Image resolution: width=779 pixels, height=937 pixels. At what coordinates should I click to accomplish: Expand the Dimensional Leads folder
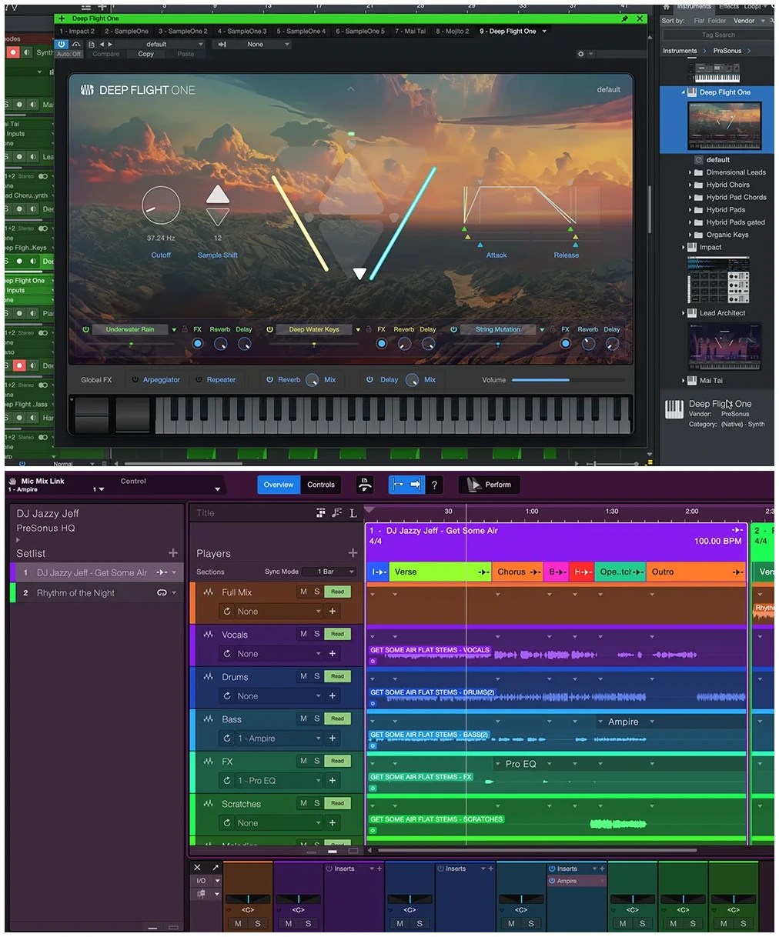[690, 173]
